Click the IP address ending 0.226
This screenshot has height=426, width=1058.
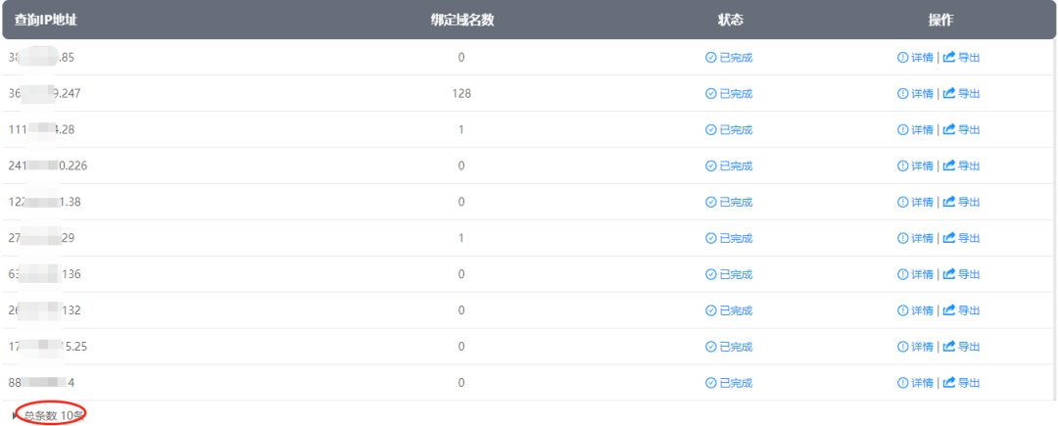47,166
